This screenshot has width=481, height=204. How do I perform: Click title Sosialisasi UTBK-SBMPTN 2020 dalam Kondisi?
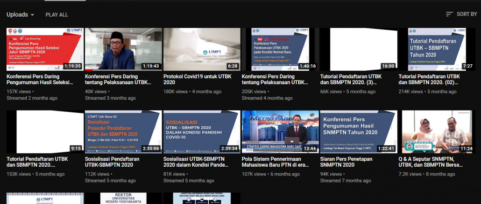click(x=196, y=162)
